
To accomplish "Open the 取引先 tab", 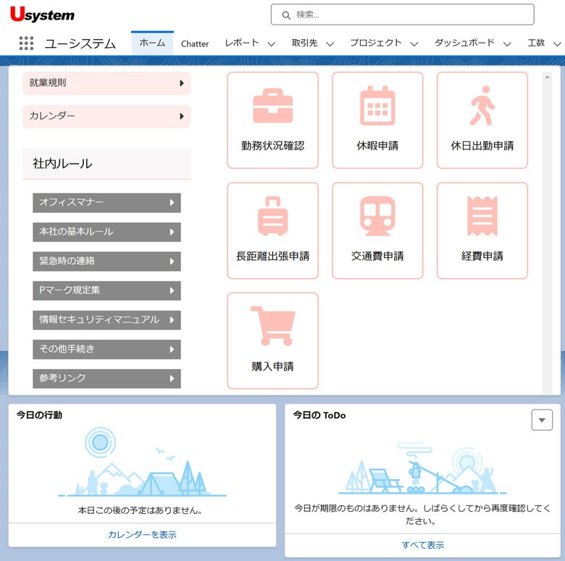I will (x=304, y=43).
